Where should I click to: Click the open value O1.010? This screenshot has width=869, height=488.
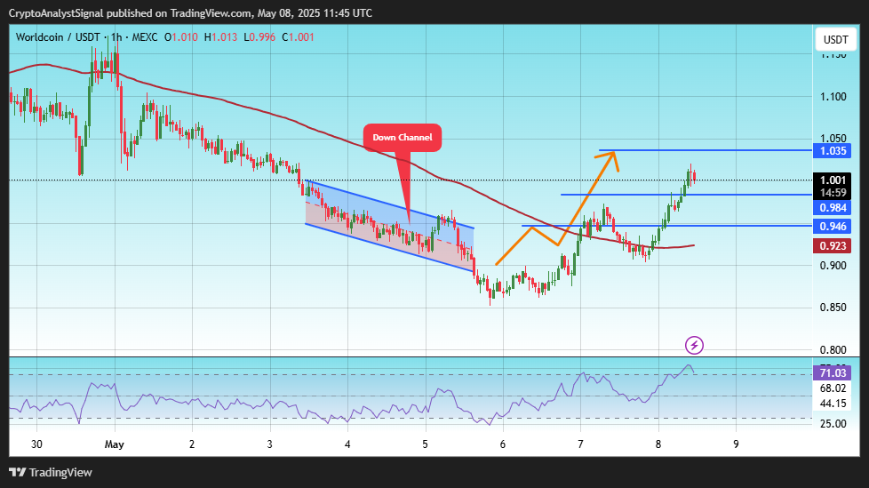[180, 37]
